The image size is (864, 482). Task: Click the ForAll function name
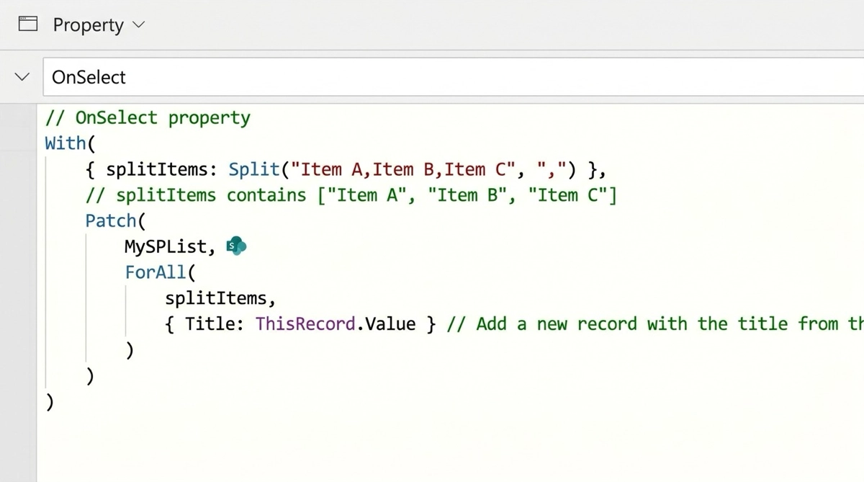tap(155, 272)
